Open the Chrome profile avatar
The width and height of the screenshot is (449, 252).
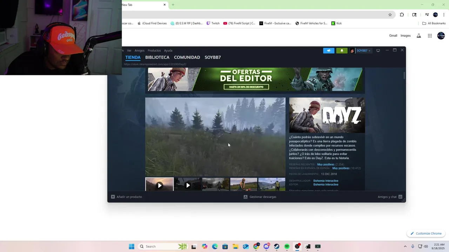click(435, 15)
